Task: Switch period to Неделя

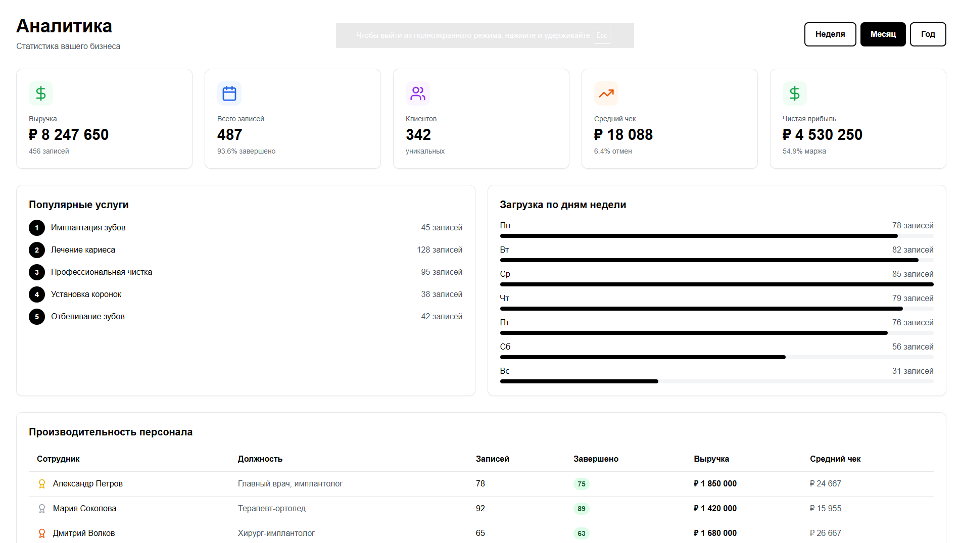Action: 830,34
